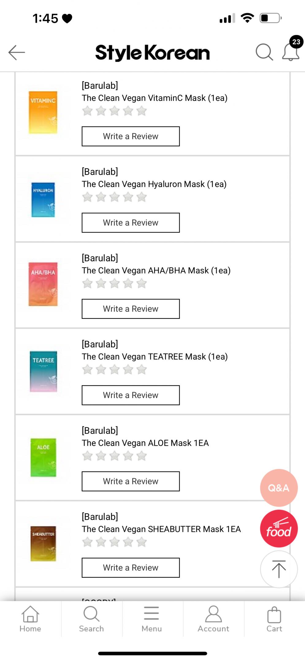
Task: Write a review for Hyaluron Mask
Action: [x=131, y=223]
